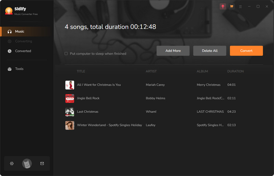
Task: Click the ALBUM column header
Action: [x=202, y=71]
